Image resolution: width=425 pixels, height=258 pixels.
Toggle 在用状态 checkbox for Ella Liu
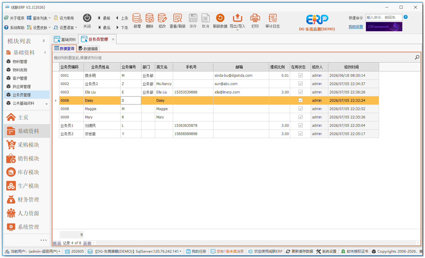pos(301,92)
